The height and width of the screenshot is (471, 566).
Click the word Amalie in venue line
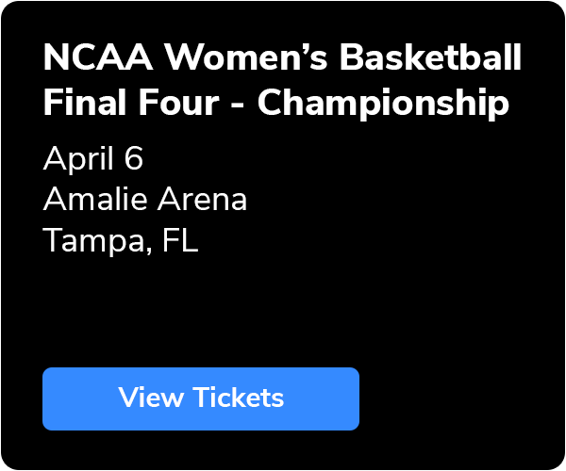(x=88, y=200)
